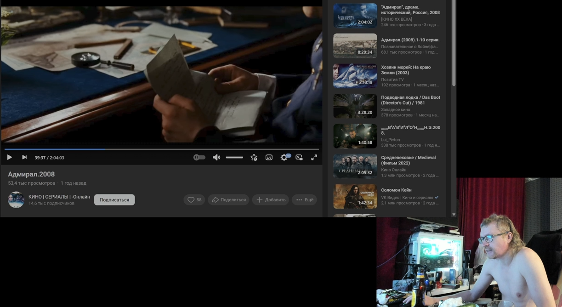
Task: Enter fullscreen mode
Action: [x=314, y=157]
